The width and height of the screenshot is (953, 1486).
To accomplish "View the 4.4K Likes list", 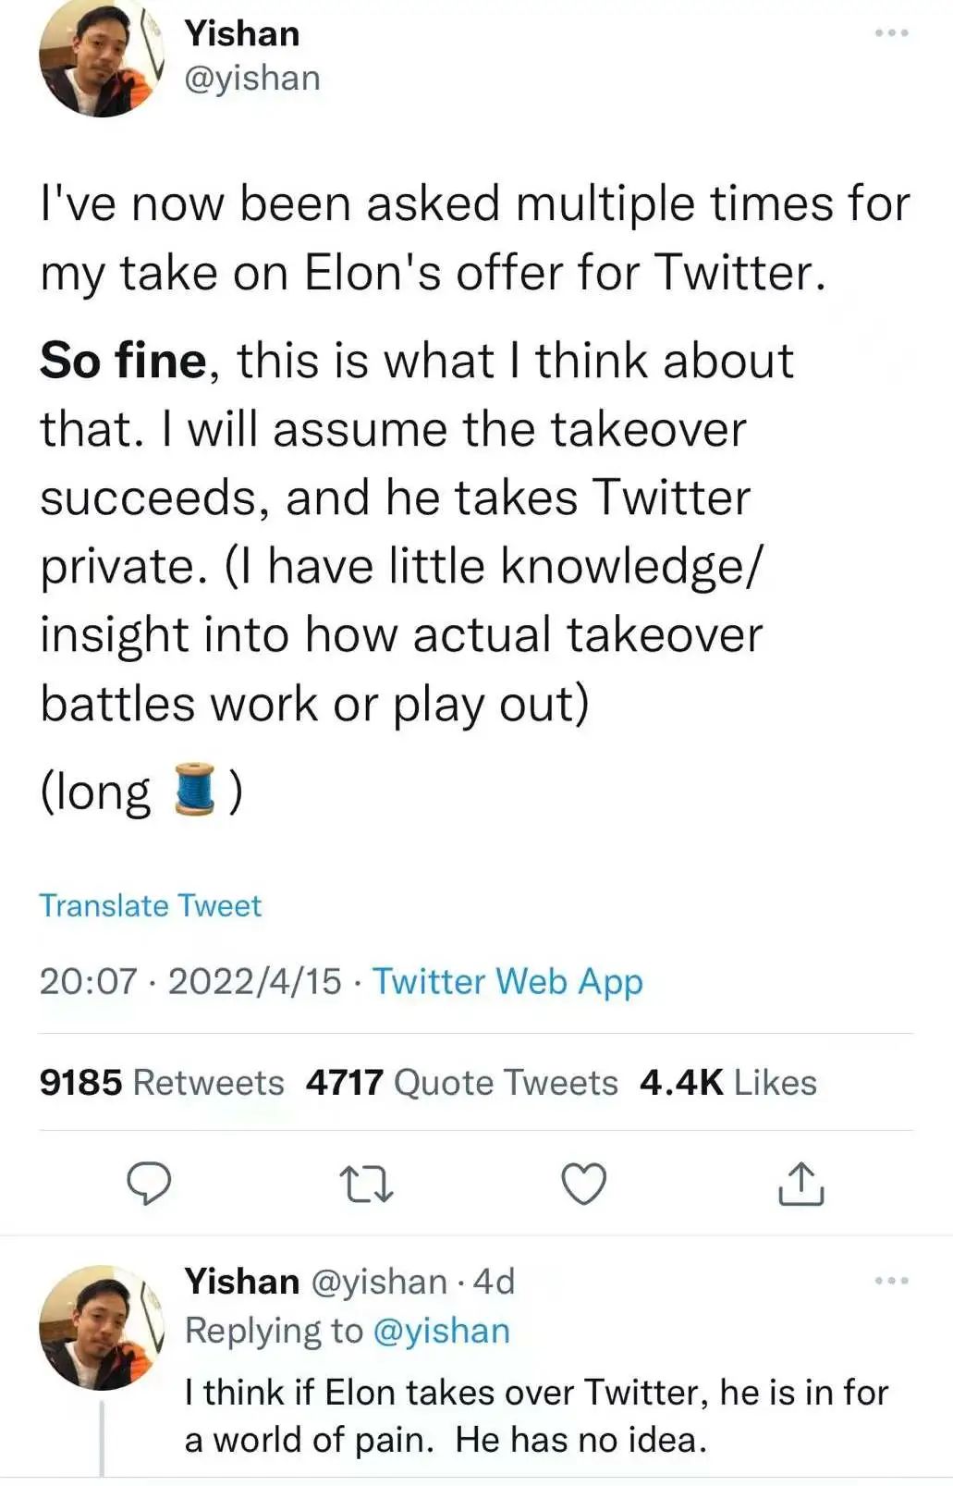I will (x=728, y=1082).
